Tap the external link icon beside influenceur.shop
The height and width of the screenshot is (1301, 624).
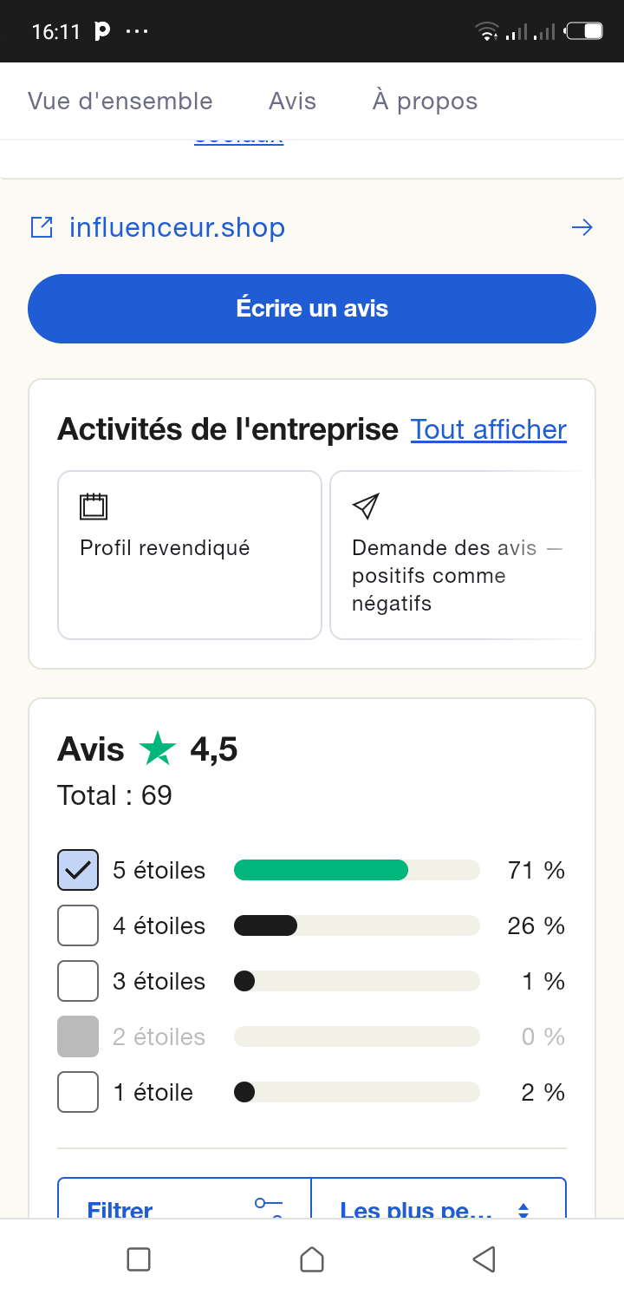pyautogui.click(x=42, y=227)
